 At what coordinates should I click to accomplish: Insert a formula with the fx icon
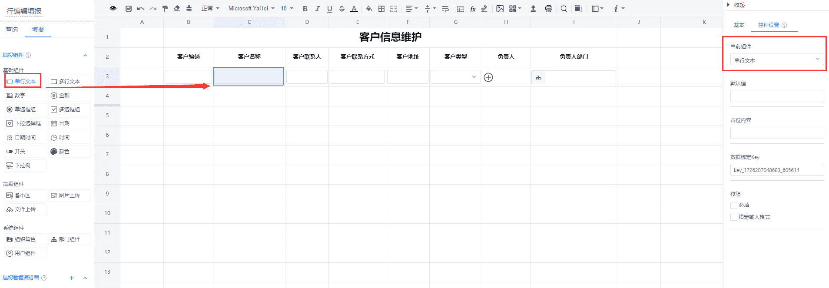tap(473, 9)
